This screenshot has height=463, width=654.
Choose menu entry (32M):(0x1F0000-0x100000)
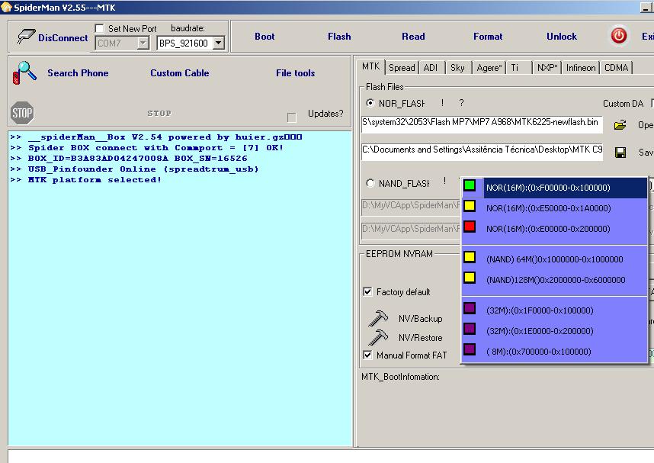click(555, 310)
